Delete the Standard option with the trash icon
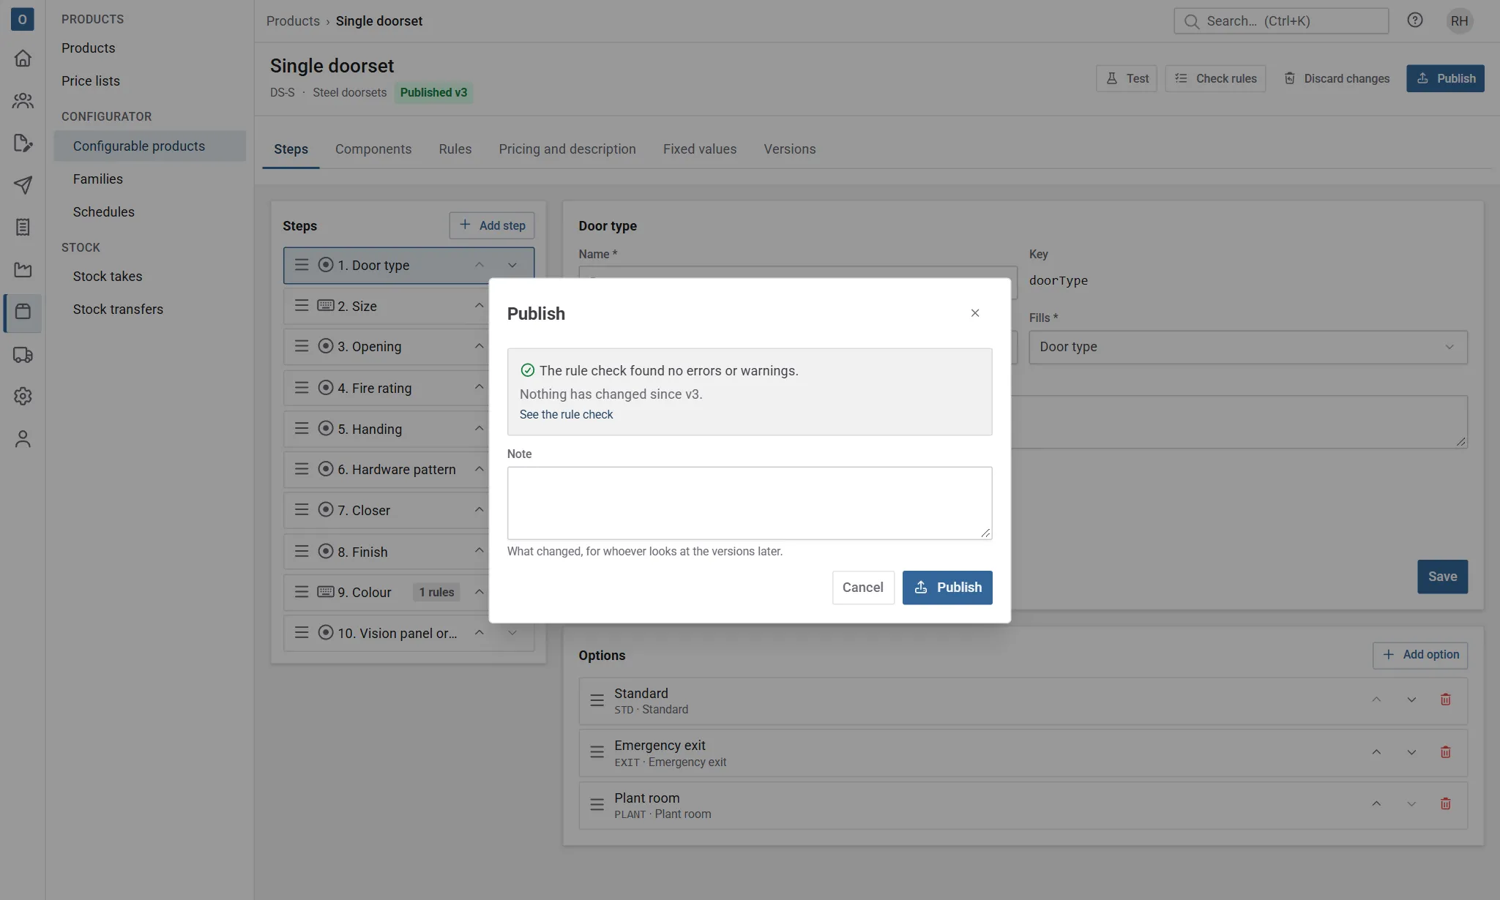This screenshot has height=900, width=1500. point(1445,700)
